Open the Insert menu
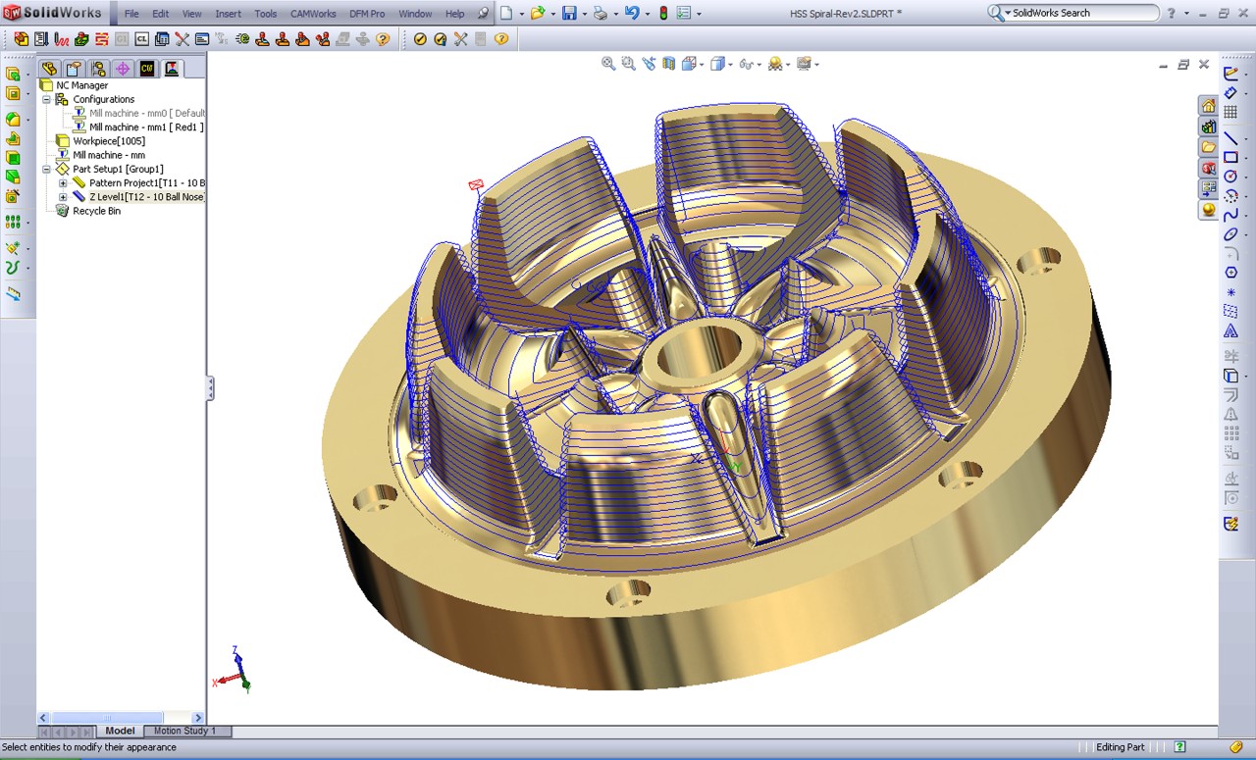The height and width of the screenshot is (760, 1256). [228, 14]
